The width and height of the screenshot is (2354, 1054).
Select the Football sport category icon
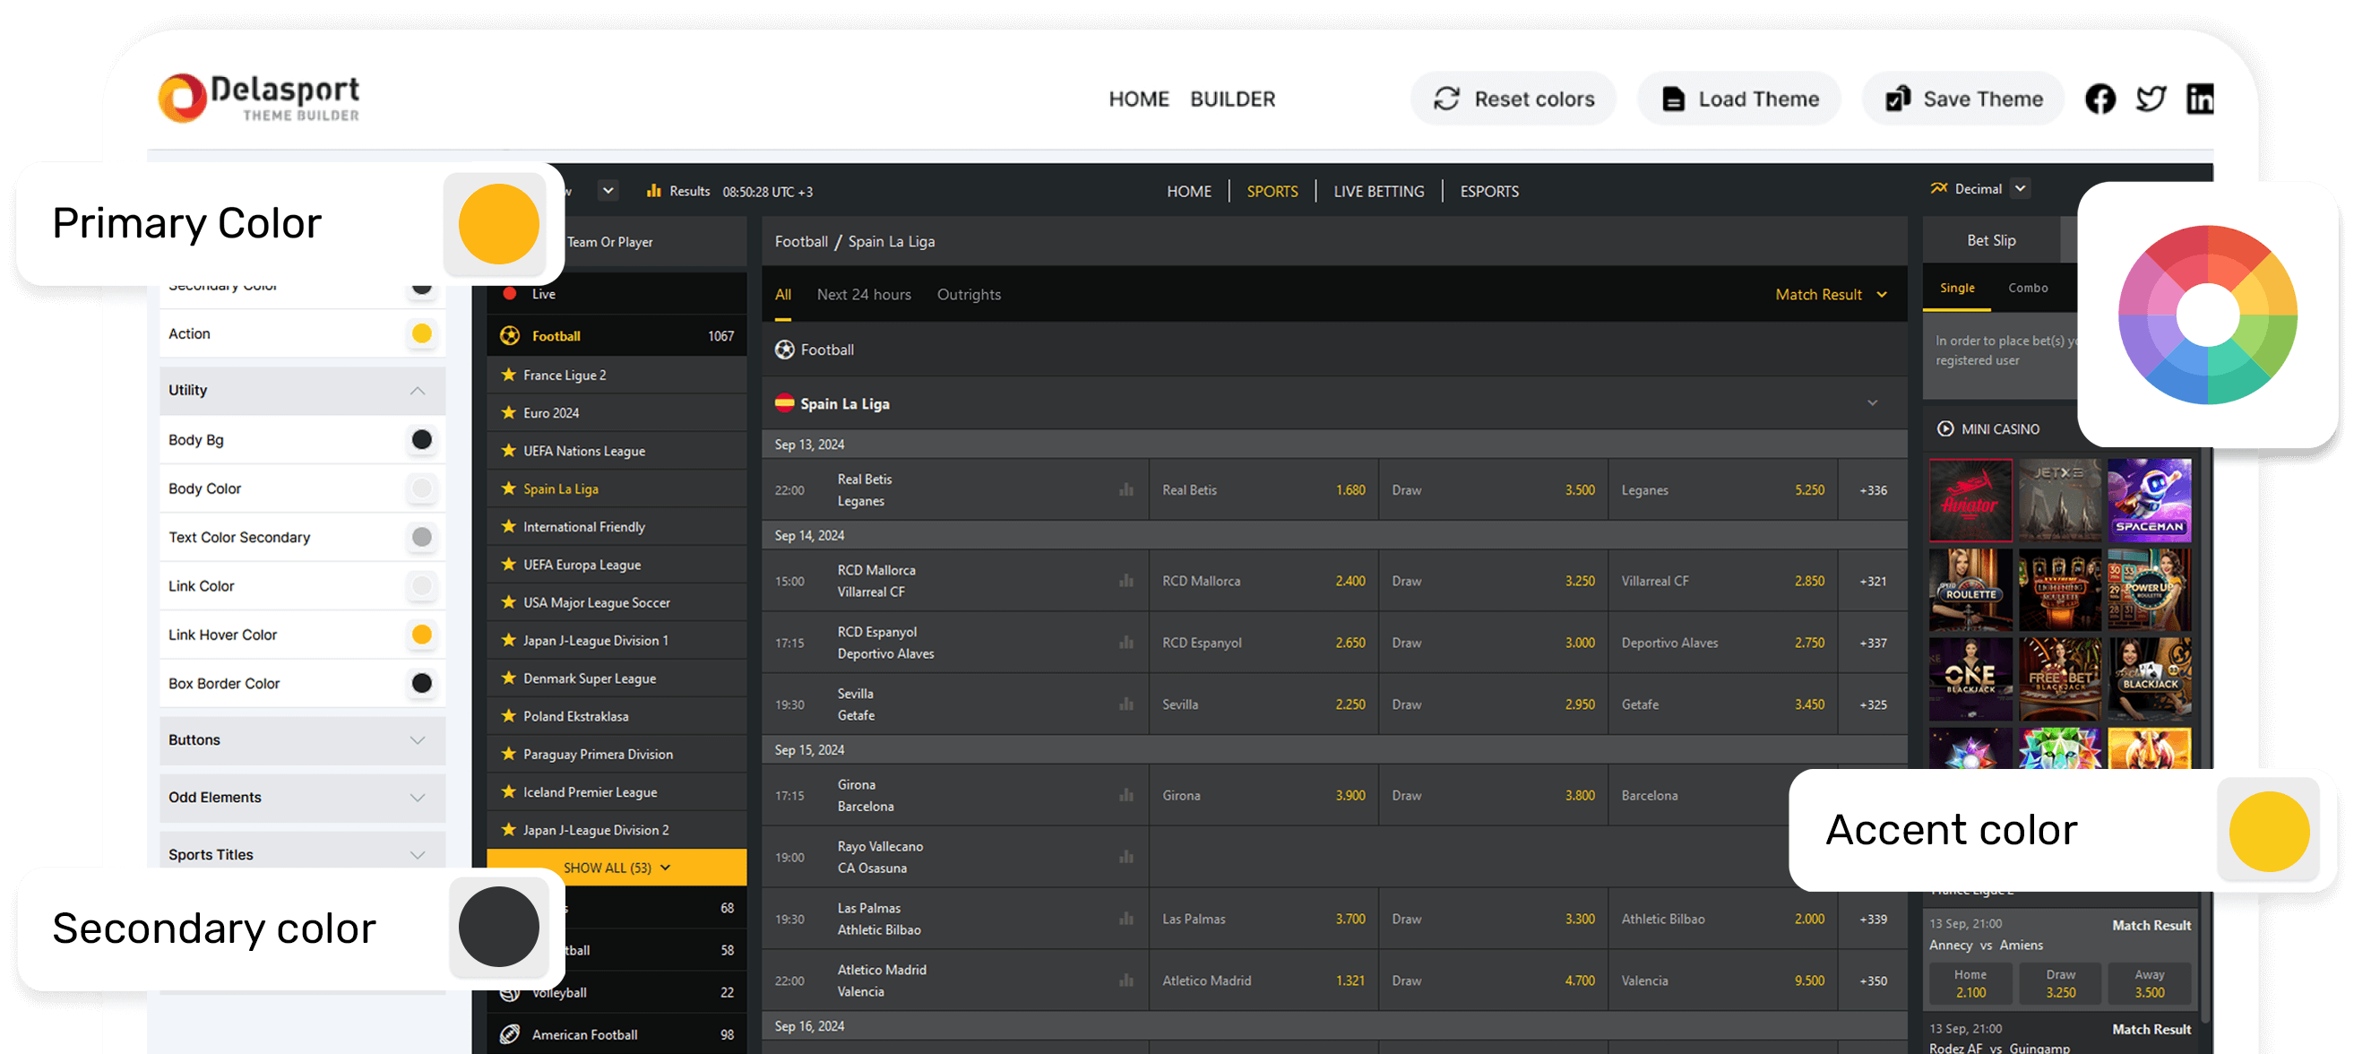(509, 335)
